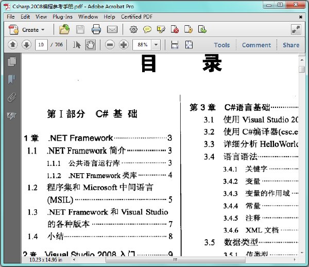The height and width of the screenshot is (267, 309).
Task: Open the Create dropdown arrow
Action: tap(43, 30)
